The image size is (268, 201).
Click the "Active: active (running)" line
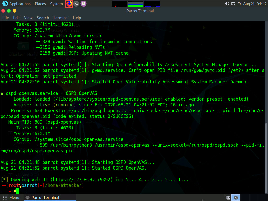(104, 105)
